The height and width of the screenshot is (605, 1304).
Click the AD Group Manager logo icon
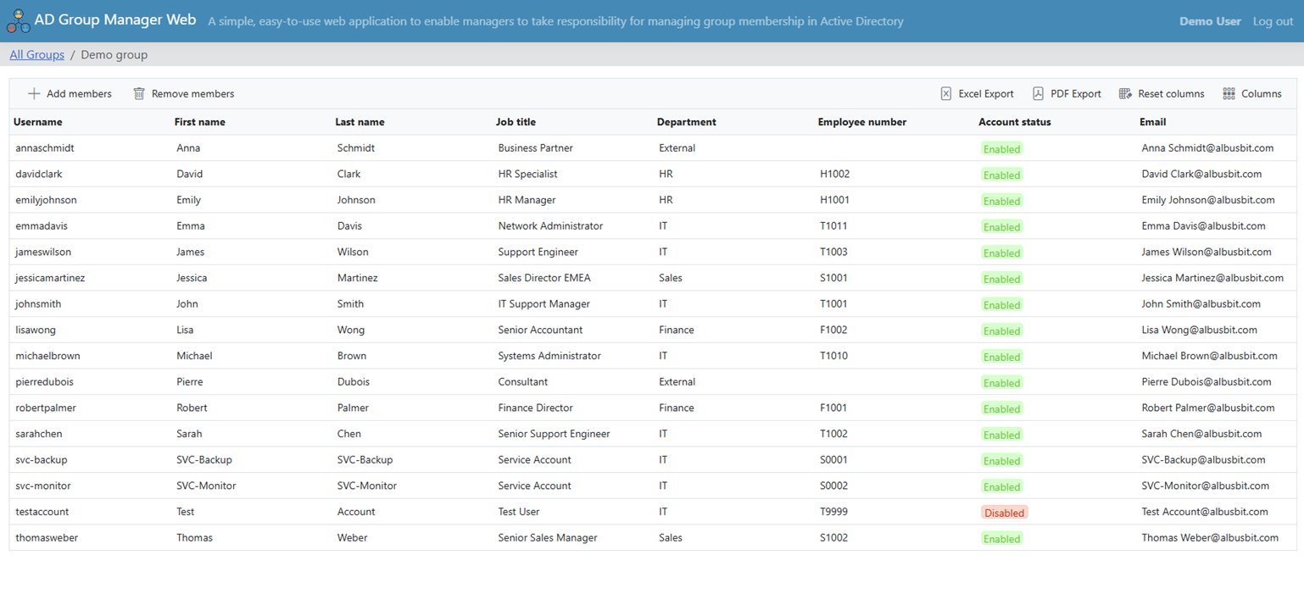18,21
